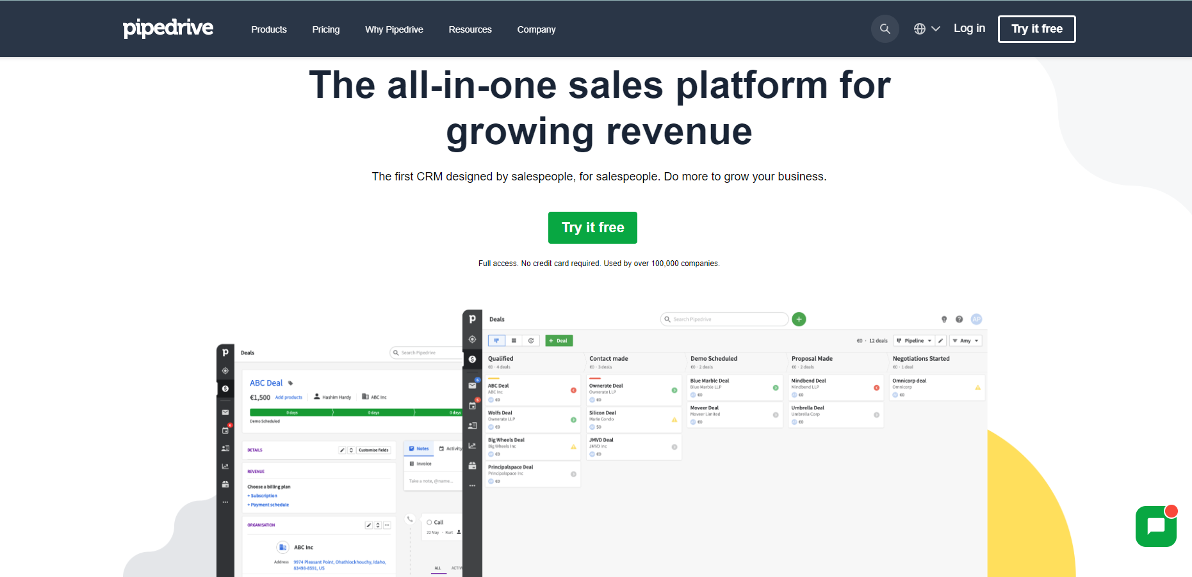Open the Mindbend Deal card

pyautogui.click(x=837, y=388)
